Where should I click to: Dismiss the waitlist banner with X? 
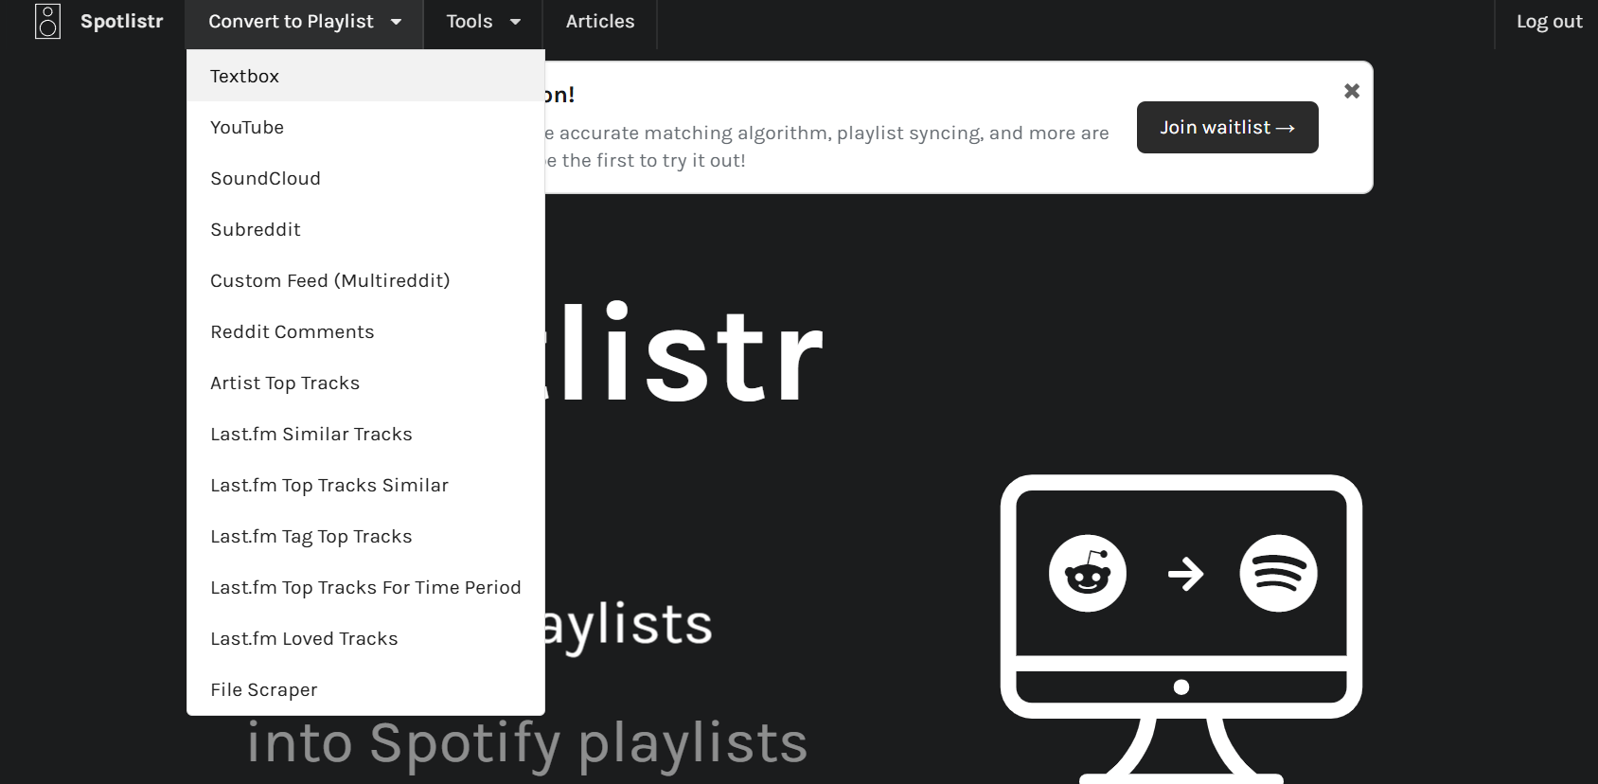pyautogui.click(x=1352, y=91)
